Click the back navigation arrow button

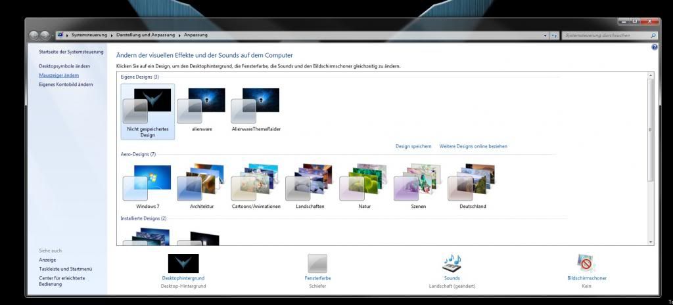[x=34, y=35]
